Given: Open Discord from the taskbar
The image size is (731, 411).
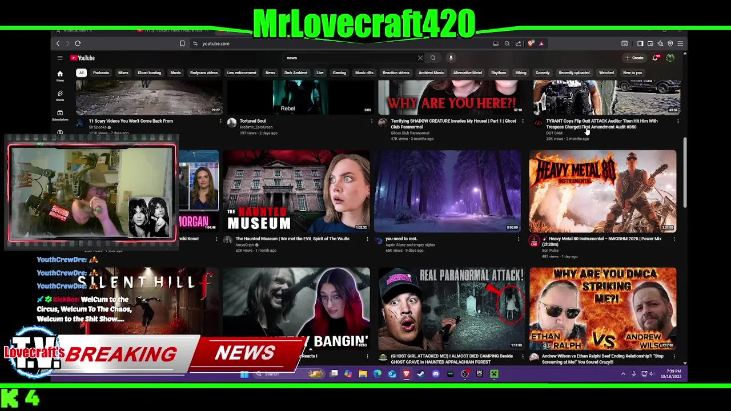Looking at the screenshot, I should tap(436, 374).
